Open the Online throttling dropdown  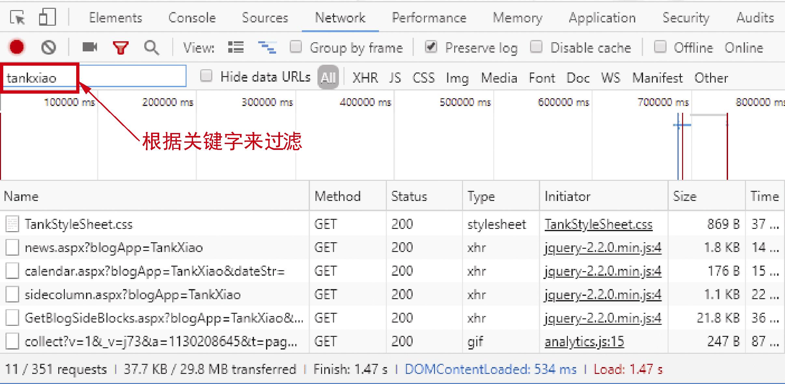click(744, 47)
